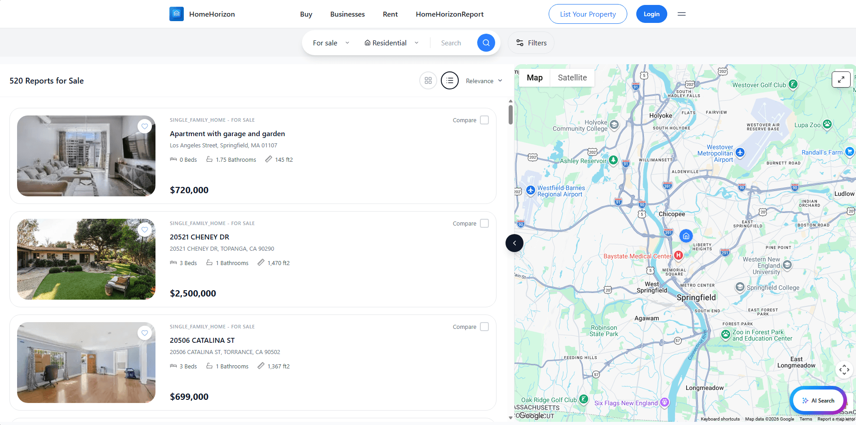The image size is (856, 425).
Task: Click the HomeHorizon logo icon
Action: (177, 14)
